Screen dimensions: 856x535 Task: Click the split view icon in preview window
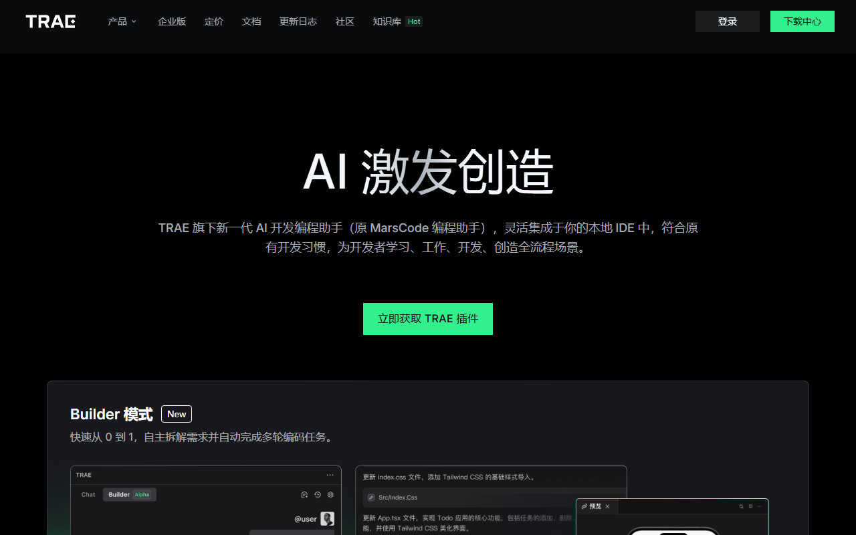coord(750,506)
